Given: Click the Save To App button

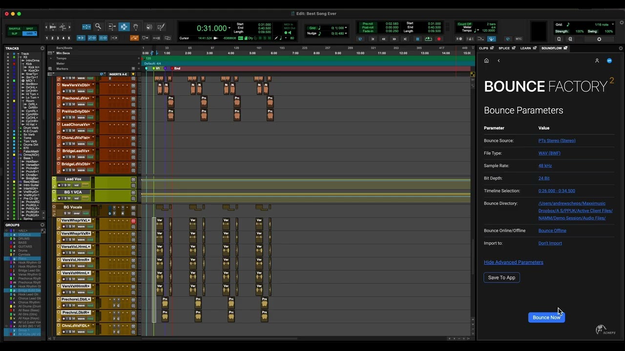Looking at the screenshot, I should click(x=501, y=277).
